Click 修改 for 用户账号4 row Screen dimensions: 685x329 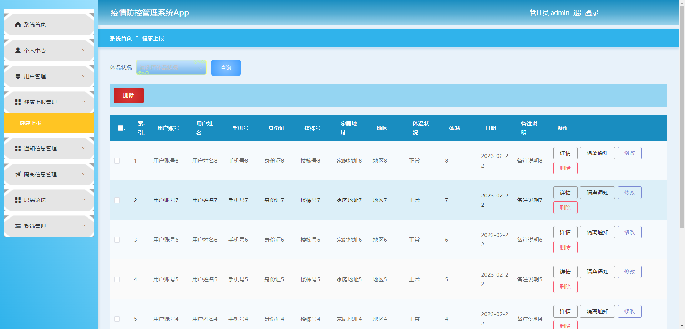coord(629,312)
